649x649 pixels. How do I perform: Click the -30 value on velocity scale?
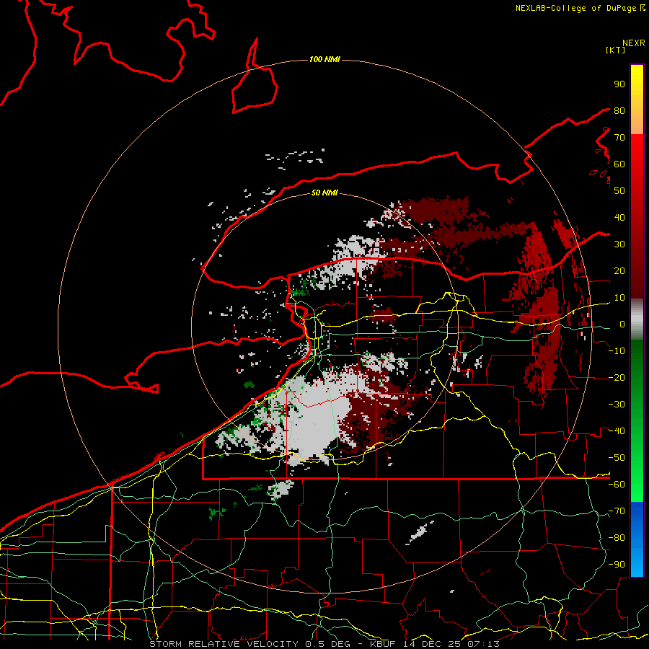click(x=617, y=405)
